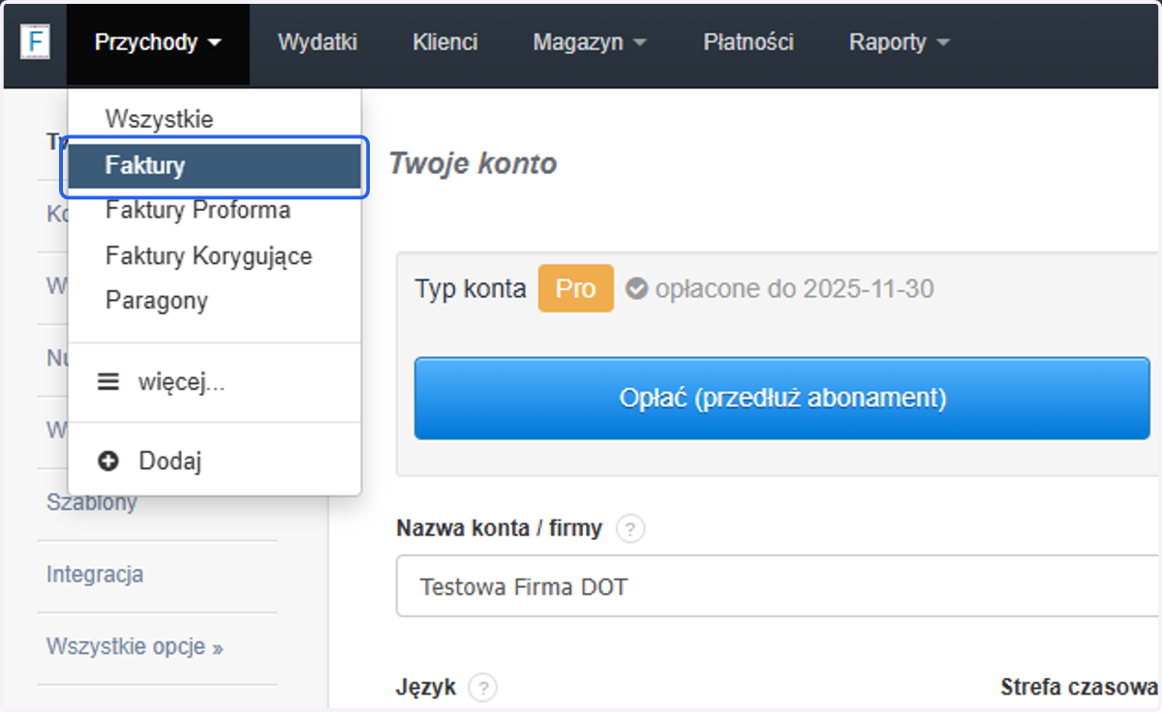Choose Faktury from the dropdown menu
The image size is (1162, 712).
215,166
